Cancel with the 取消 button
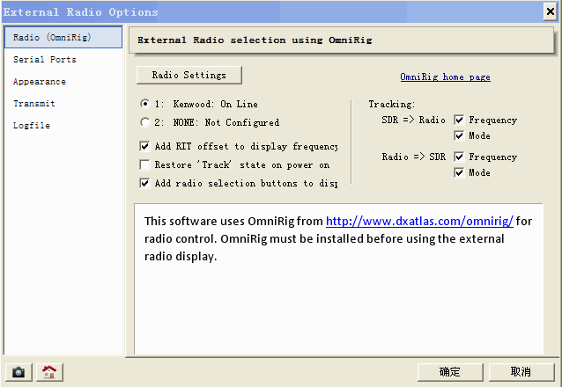Image resolution: width=562 pixels, height=387 pixels. click(x=521, y=372)
